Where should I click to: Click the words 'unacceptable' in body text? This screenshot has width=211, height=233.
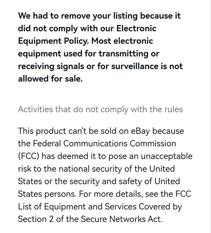click(167, 157)
